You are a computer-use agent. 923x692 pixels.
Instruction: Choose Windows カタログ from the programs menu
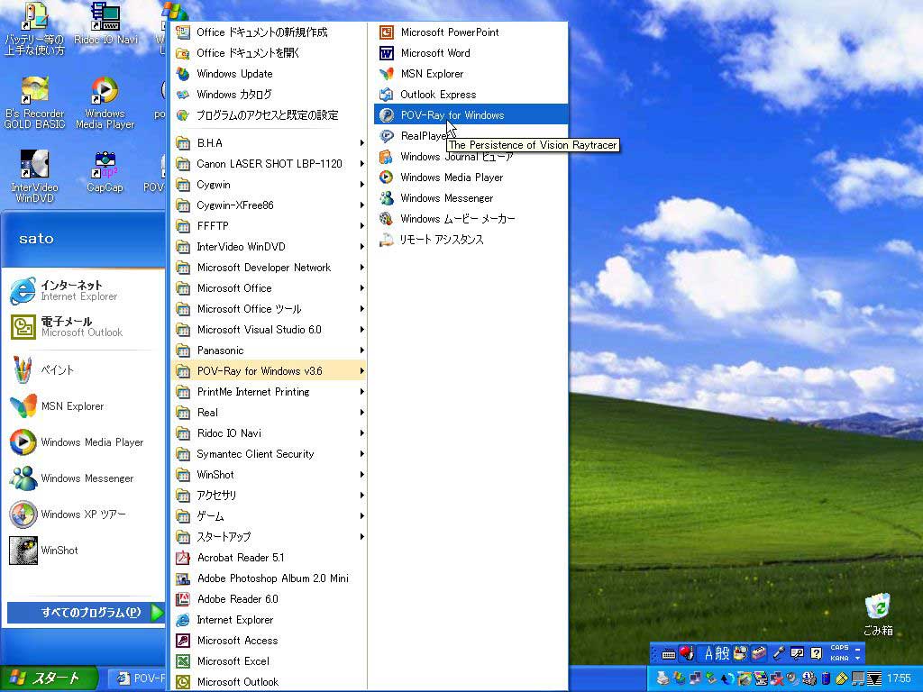coord(270,94)
